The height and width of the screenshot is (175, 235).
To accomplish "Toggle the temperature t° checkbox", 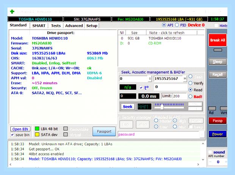I will coord(141,88).
